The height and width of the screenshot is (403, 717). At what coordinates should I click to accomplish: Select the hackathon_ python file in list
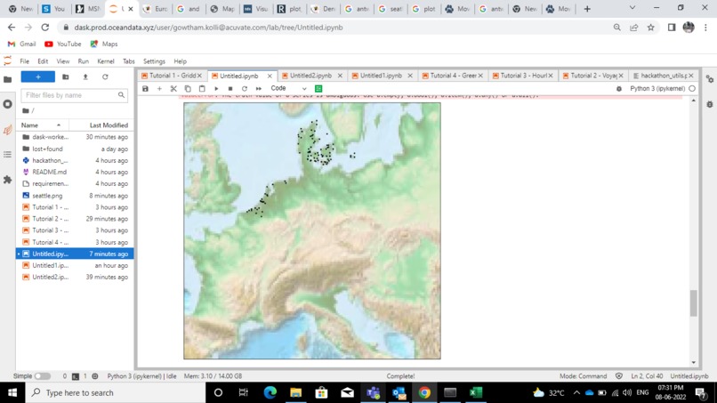tap(75, 160)
